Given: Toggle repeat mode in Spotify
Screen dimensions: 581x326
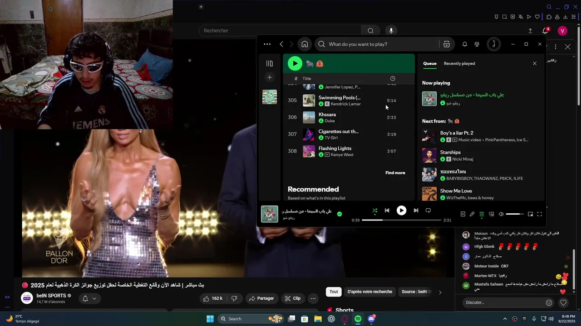Looking at the screenshot, I should point(428,211).
